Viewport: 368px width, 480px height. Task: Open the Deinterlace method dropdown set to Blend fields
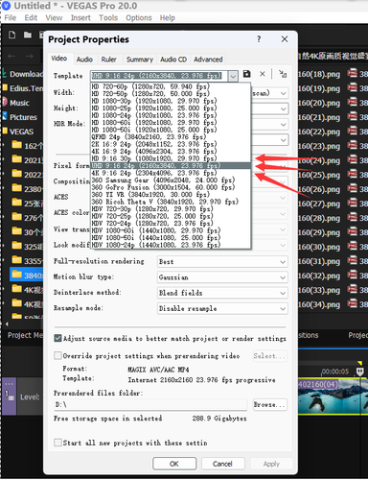click(222, 293)
